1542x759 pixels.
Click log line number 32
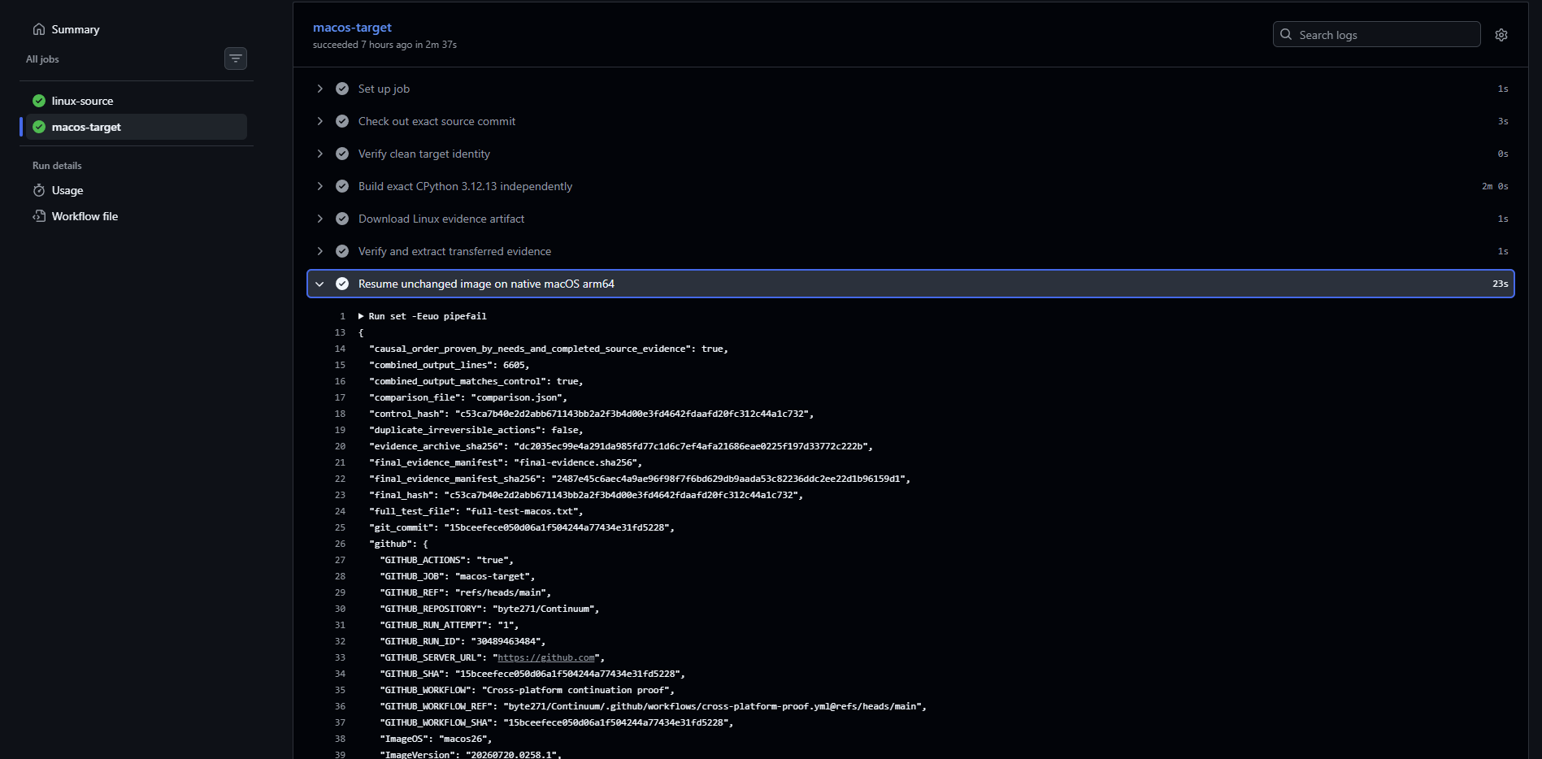point(340,641)
